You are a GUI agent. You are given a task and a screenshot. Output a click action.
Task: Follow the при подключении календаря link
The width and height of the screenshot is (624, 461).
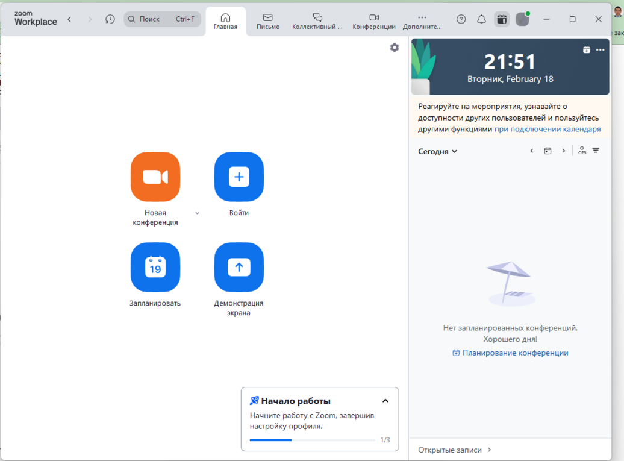(547, 129)
